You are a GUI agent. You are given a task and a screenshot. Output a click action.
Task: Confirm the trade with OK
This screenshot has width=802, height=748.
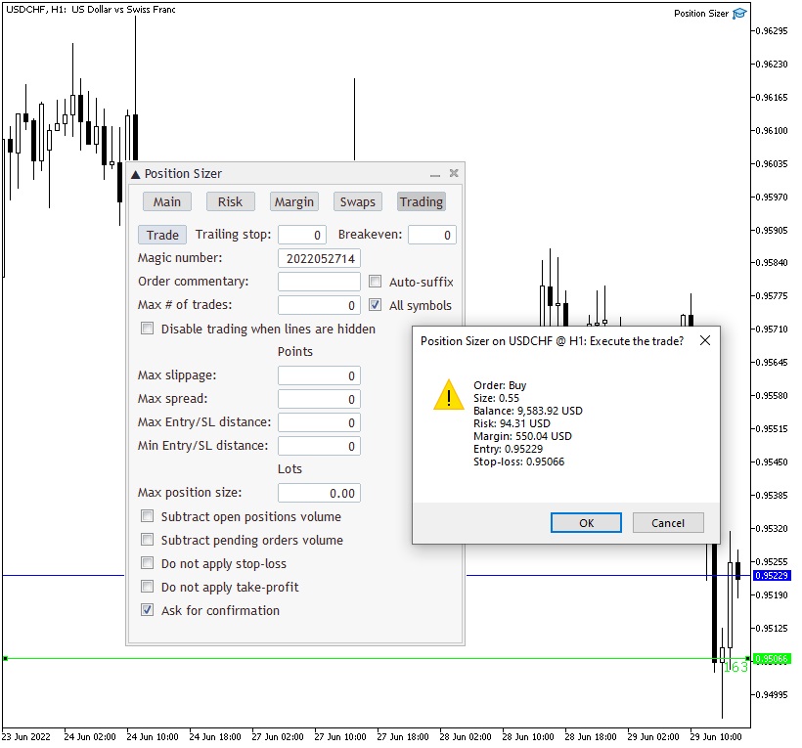pos(586,523)
